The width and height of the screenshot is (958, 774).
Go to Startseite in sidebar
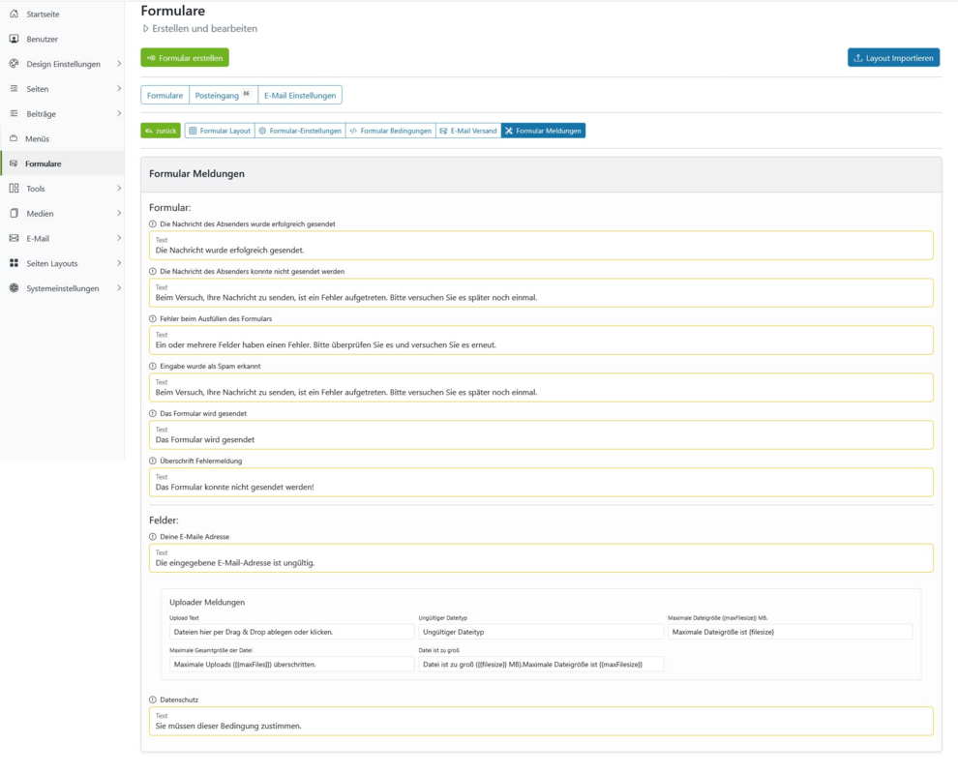pos(62,14)
